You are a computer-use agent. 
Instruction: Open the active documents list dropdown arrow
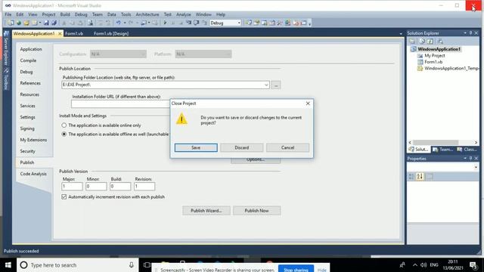click(401, 33)
